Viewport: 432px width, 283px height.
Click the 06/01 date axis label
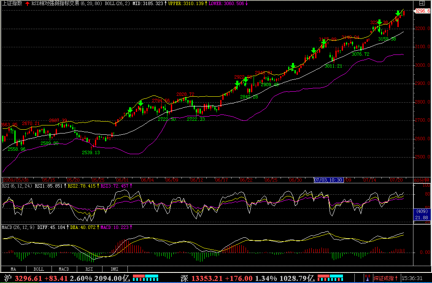click(x=122, y=180)
